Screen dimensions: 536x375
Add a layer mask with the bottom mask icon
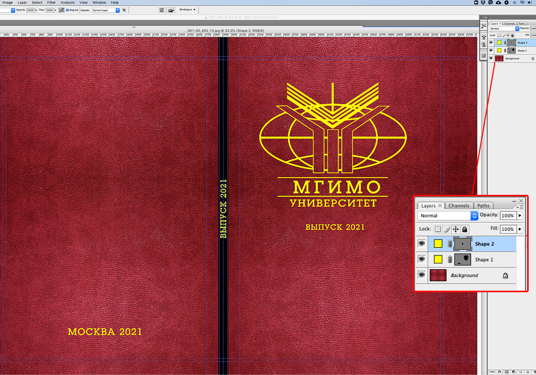coord(507,371)
